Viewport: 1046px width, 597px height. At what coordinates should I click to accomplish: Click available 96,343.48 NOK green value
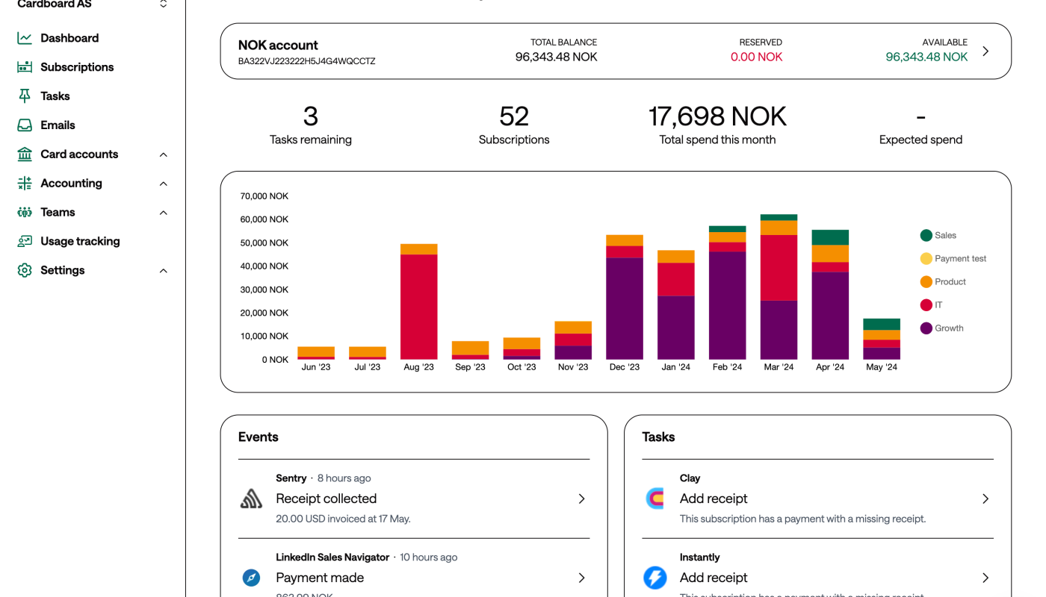[x=926, y=57]
